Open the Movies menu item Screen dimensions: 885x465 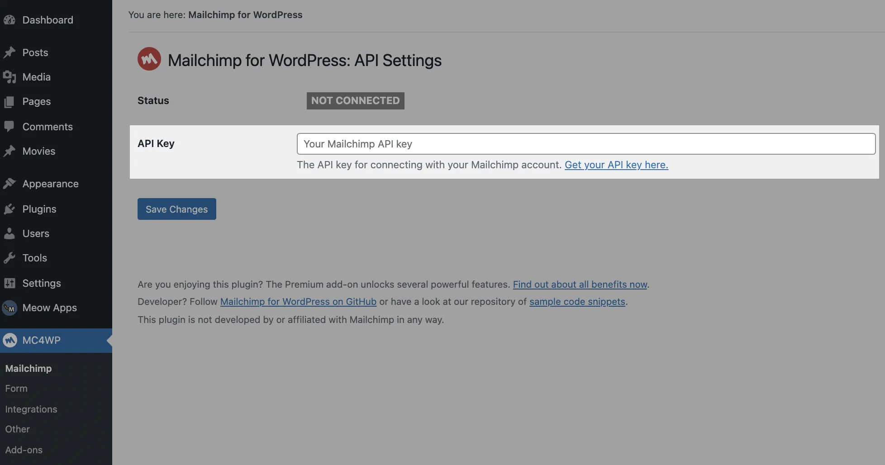(39, 151)
